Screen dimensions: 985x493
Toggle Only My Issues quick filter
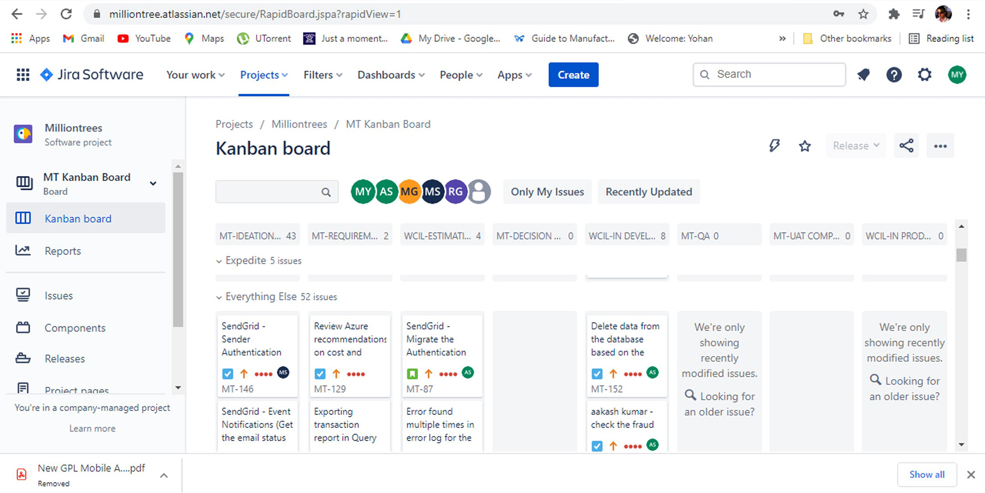tap(547, 192)
